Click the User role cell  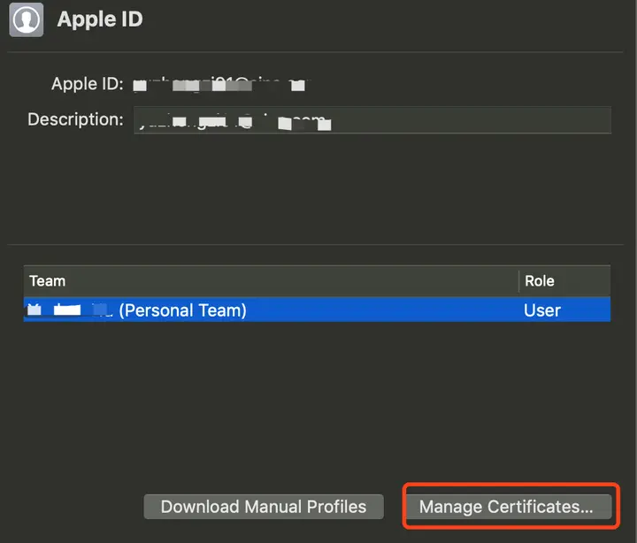[542, 310]
